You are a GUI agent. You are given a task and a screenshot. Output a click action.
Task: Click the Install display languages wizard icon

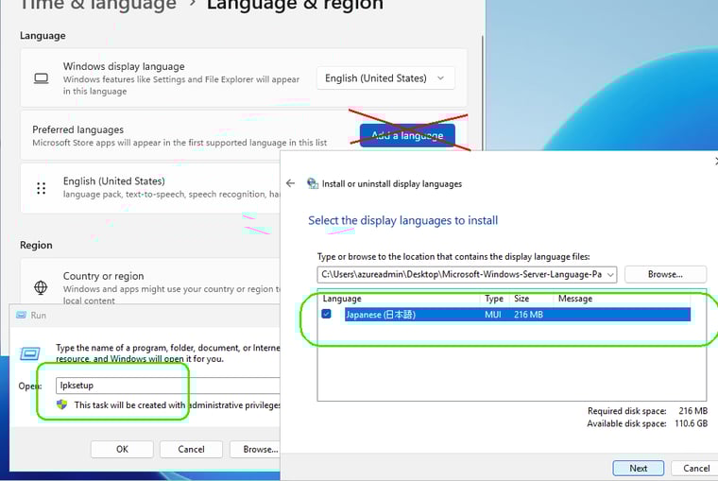[x=313, y=183]
